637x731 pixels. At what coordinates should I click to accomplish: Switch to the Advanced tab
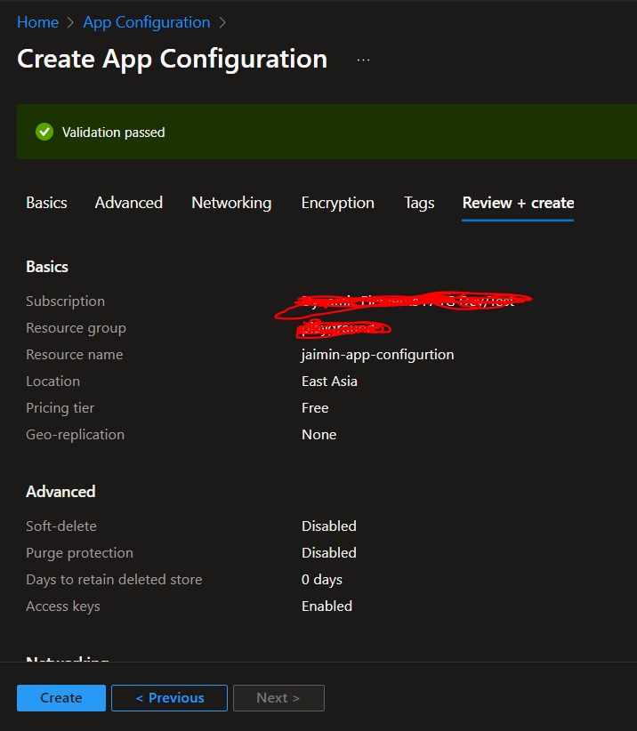tap(129, 203)
